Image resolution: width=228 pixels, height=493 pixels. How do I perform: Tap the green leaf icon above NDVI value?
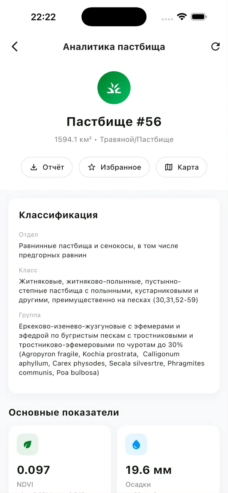pos(27,444)
